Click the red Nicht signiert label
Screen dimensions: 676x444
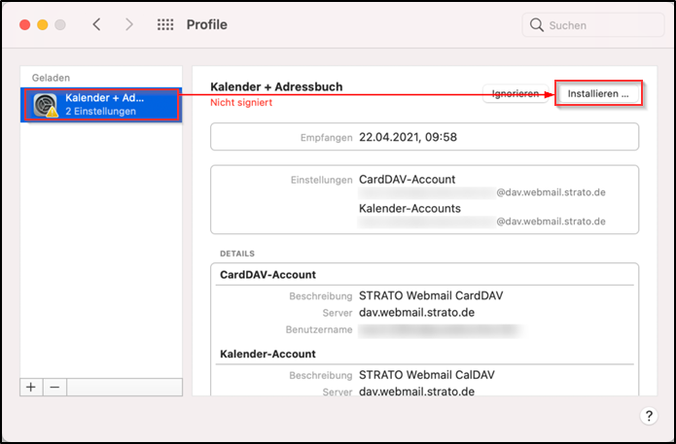(241, 102)
